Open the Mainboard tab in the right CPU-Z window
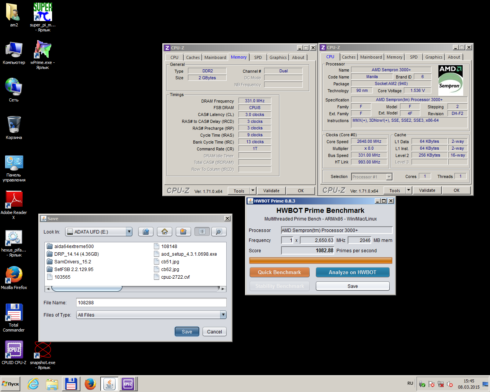The height and width of the screenshot is (392, 490). click(x=371, y=57)
